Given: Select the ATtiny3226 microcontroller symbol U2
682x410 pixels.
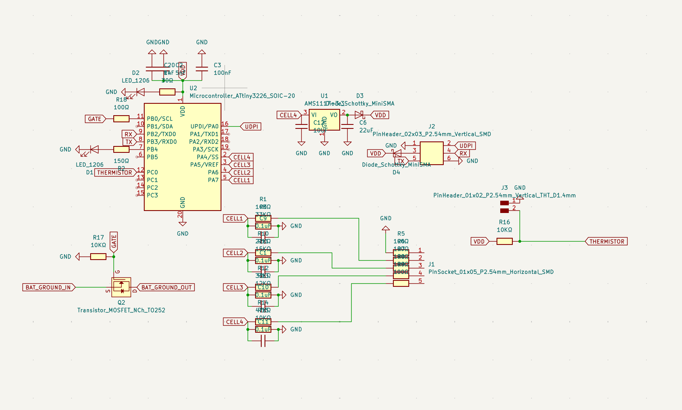Looking at the screenshot, I should [x=183, y=157].
